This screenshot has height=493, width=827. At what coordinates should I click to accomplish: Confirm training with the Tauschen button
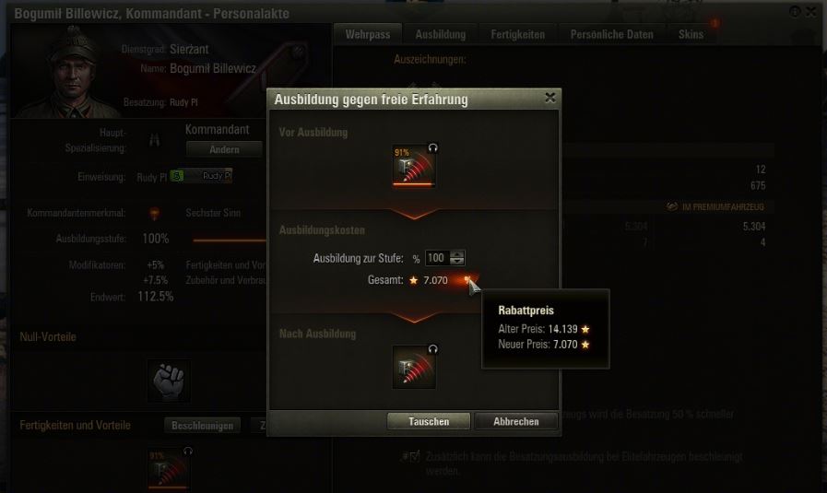[429, 421]
